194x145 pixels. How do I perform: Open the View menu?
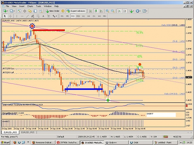(14, 6)
